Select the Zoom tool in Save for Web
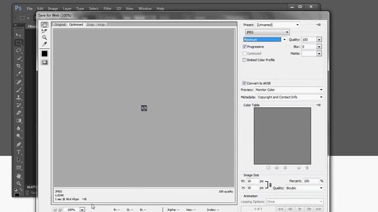This screenshot has width=378, height=212. (44, 38)
